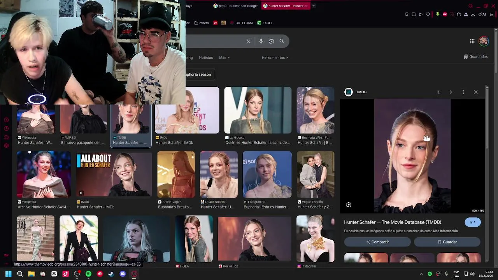Image resolution: width=498 pixels, height=280 pixels.
Task: Open Google Lens image search
Action: (x=272, y=41)
